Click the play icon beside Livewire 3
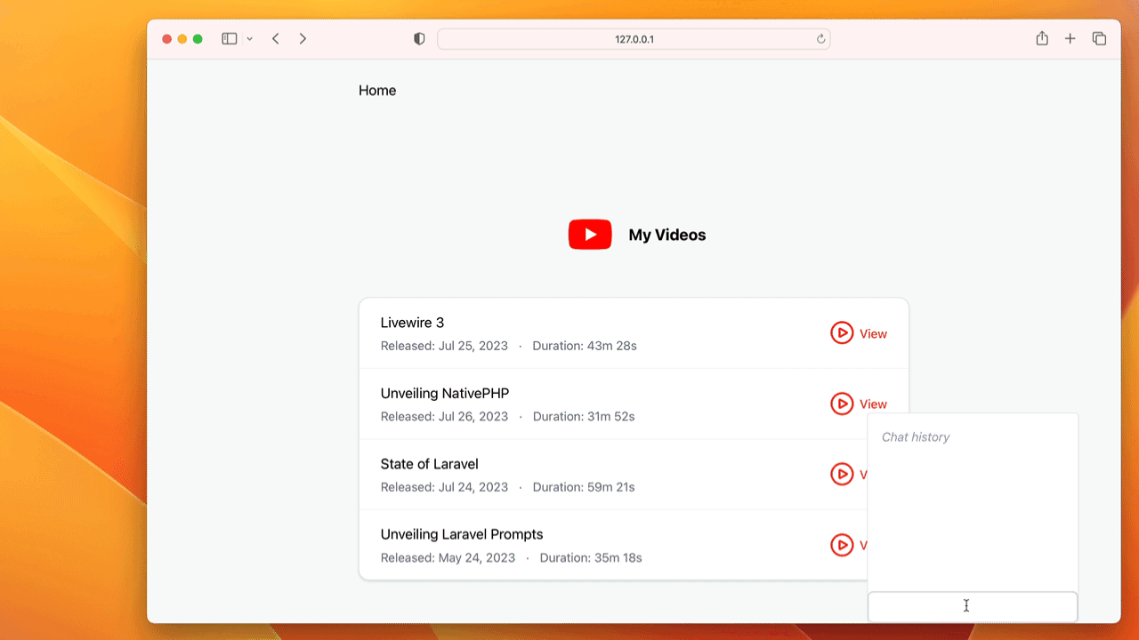 [x=841, y=333]
